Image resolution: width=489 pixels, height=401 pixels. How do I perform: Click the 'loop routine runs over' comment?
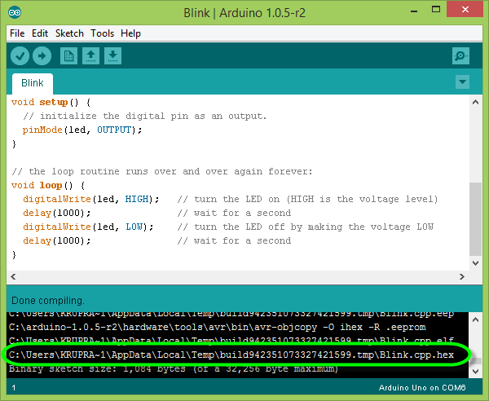tap(162, 171)
